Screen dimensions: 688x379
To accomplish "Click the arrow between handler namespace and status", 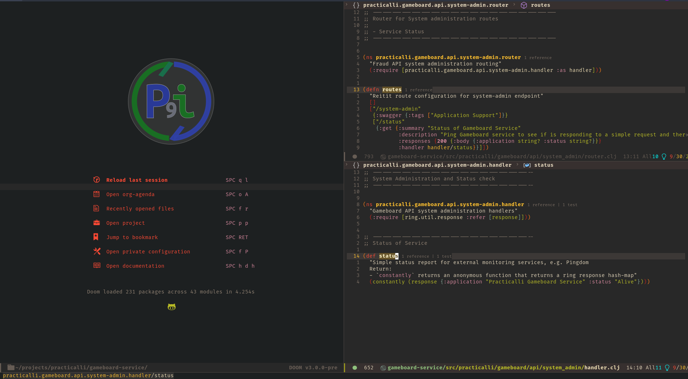I will pyautogui.click(x=517, y=165).
